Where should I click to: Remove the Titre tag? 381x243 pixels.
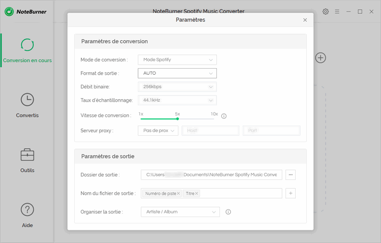click(197, 193)
